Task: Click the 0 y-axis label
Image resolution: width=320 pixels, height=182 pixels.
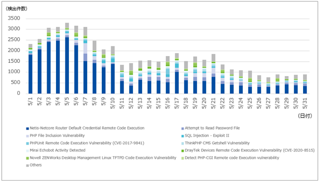Action: pos(19,93)
